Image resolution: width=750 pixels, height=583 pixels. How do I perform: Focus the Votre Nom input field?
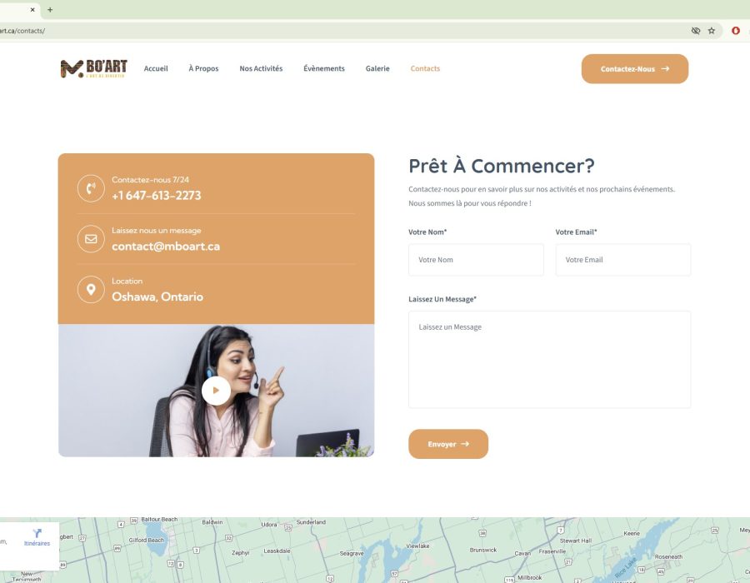click(x=476, y=260)
